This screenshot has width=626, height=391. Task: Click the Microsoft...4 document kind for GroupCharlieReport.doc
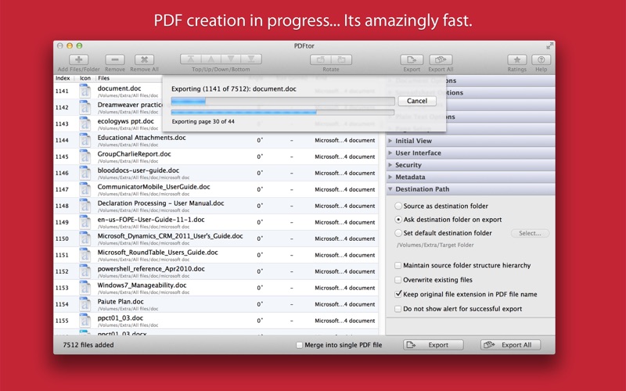[345, 156]
